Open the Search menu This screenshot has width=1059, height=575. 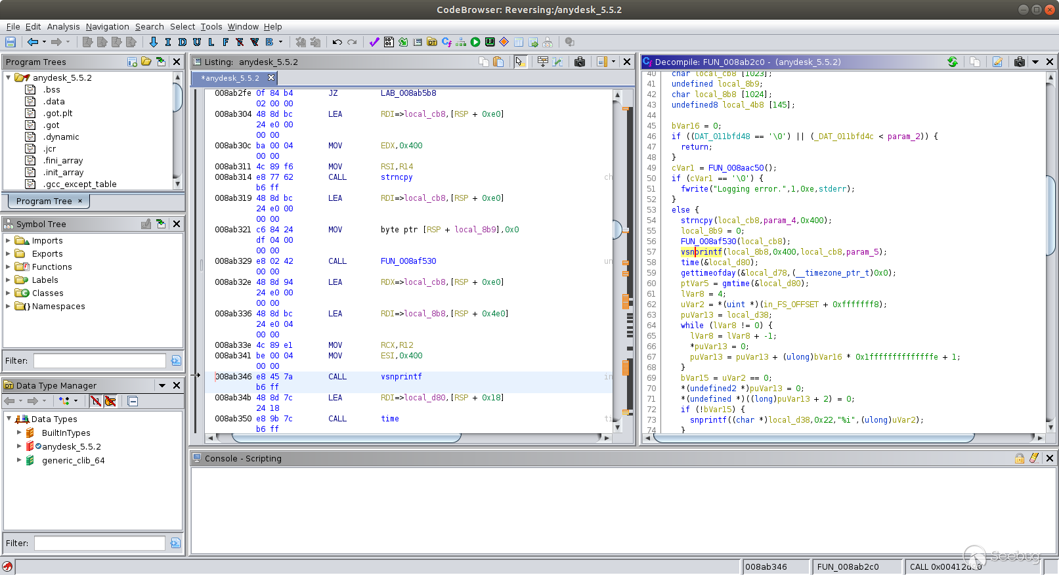click(150, 27)
